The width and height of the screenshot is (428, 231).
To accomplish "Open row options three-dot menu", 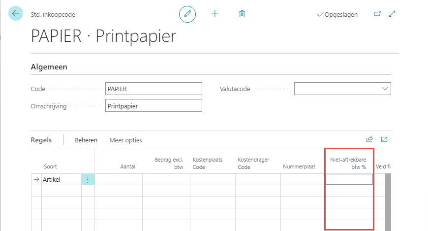I will 88,180.
